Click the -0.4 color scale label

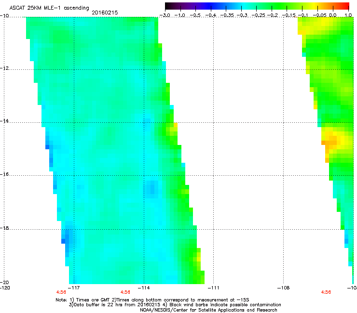(211, 15)
